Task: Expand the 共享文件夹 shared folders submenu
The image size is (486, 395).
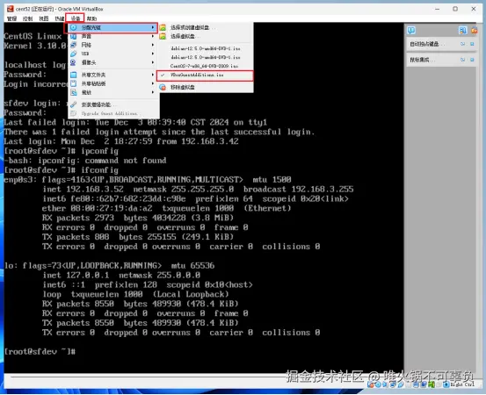Action: click(x=113, y=75)
